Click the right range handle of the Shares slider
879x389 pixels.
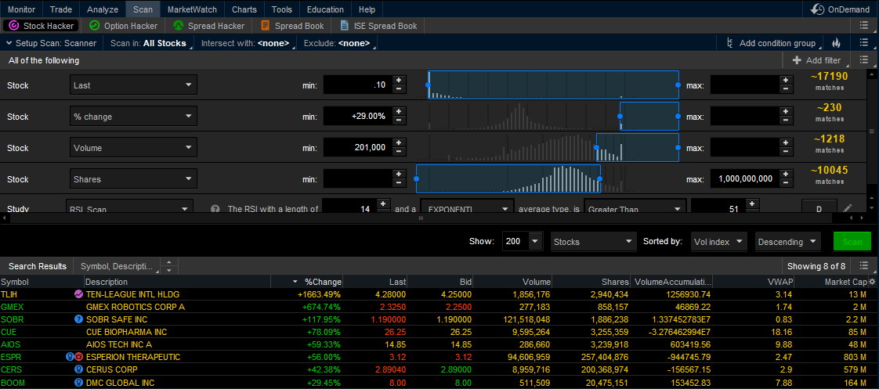pos(600,179)
